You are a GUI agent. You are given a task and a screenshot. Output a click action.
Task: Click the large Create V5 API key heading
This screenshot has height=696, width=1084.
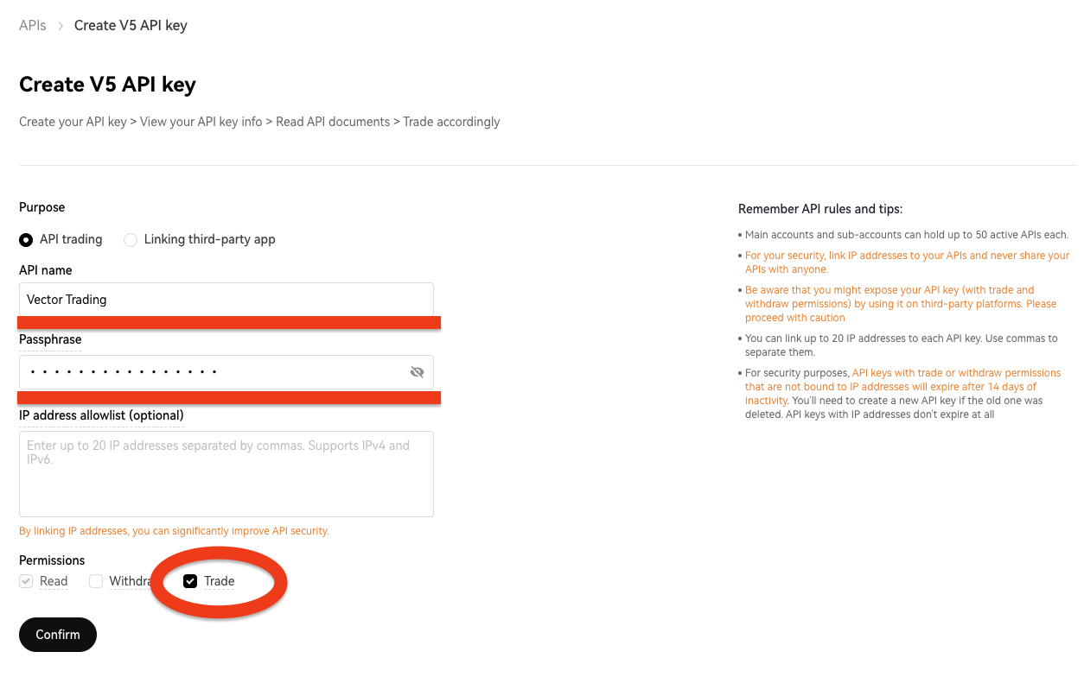[x=107, y=85]
